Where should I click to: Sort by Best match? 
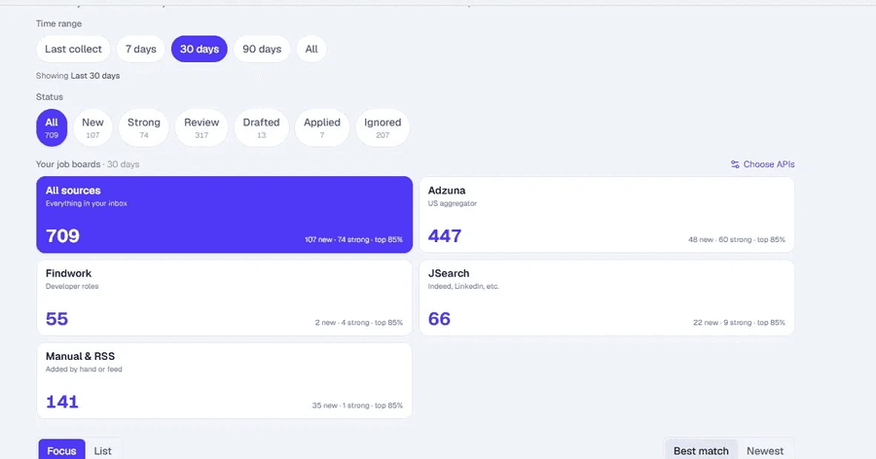tap(701, 450)
